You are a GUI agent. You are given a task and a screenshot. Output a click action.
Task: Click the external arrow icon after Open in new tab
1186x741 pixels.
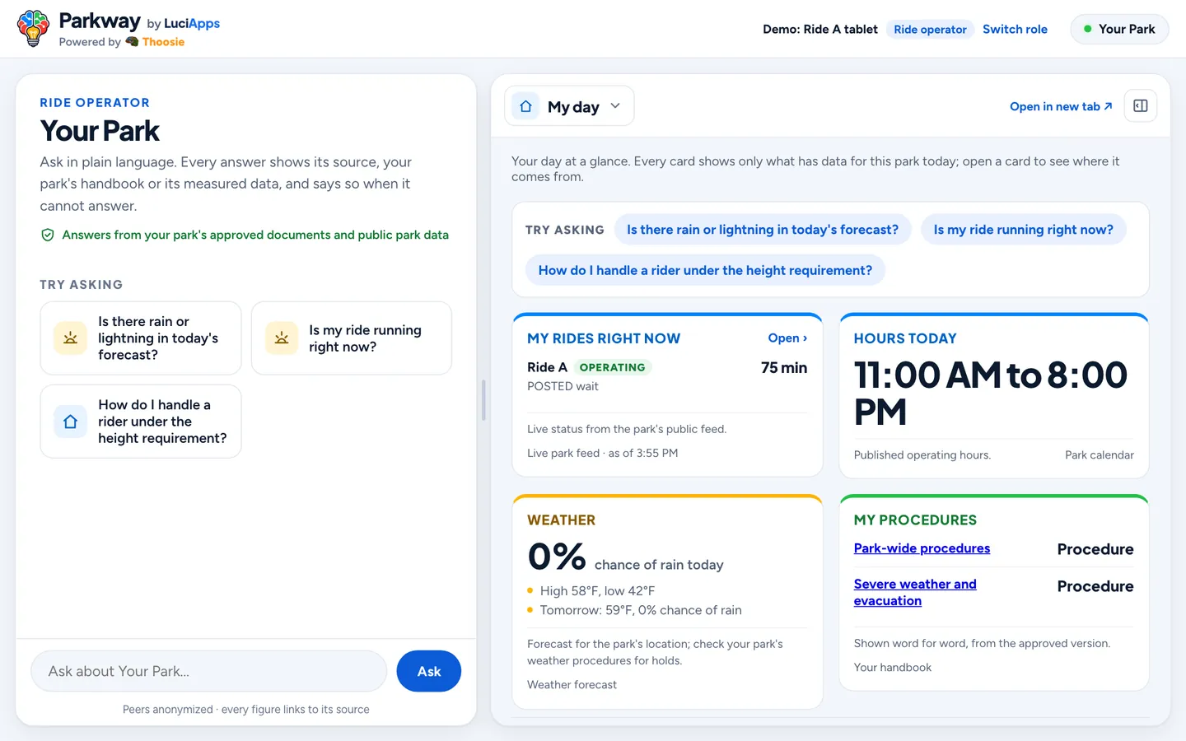[x=1109, y=106]
